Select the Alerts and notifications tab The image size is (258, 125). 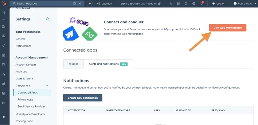point(108,64)
